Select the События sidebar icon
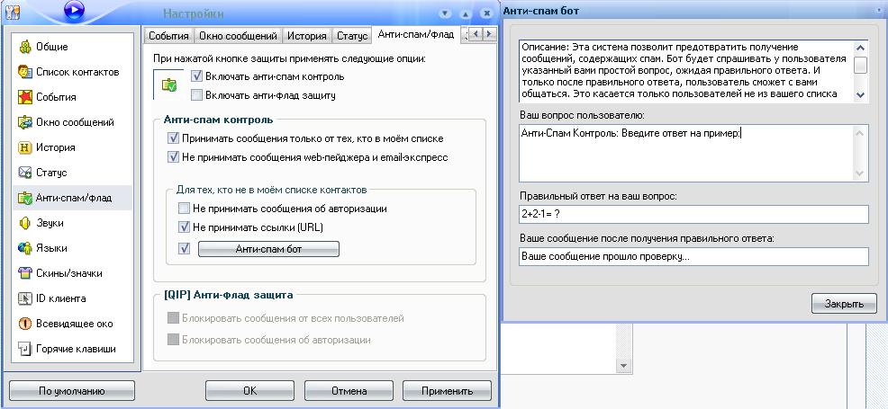Screen dimensions: 888x409 click(25, 97)
